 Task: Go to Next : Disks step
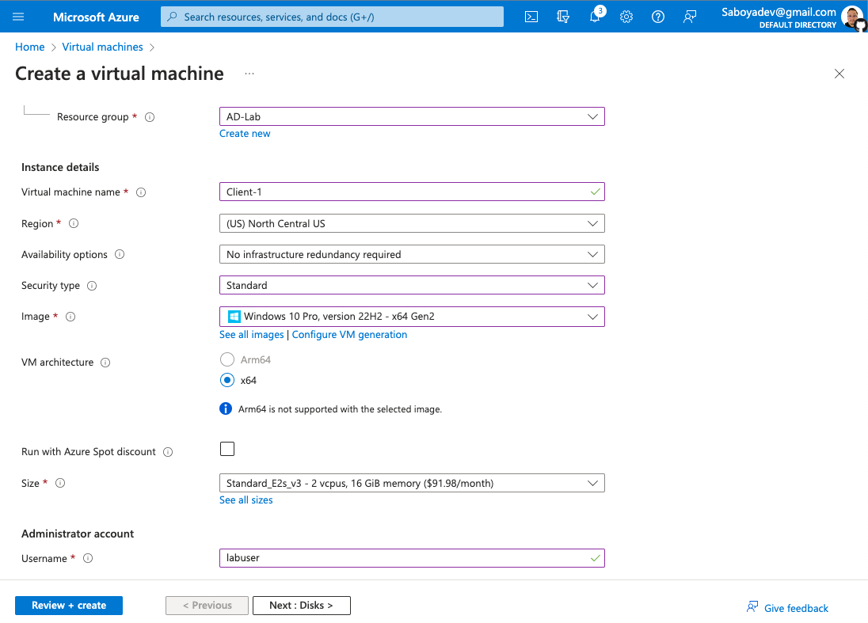[301, 606]
